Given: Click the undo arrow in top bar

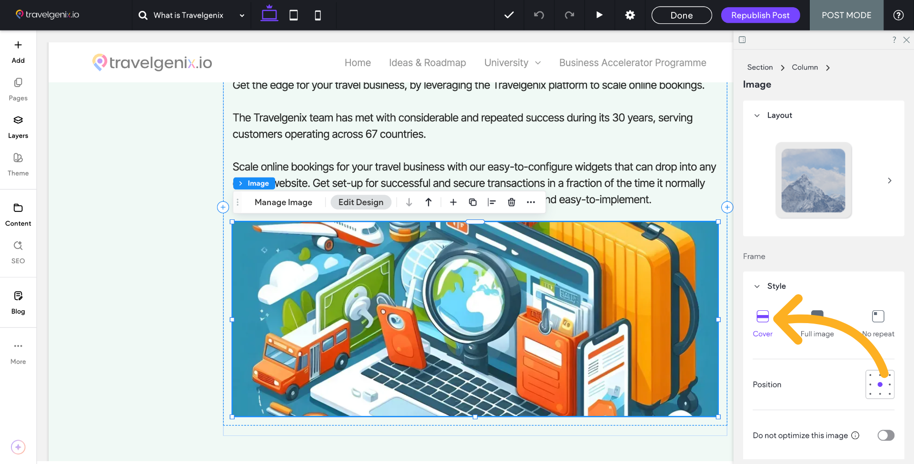Looking at the screenshot, I should coord(539,15).
